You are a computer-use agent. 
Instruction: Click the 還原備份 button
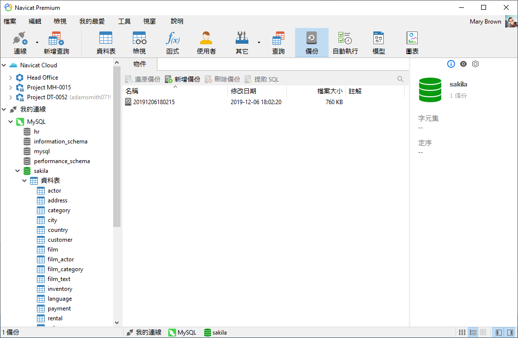pyautogui.click(x=143, y=79)
